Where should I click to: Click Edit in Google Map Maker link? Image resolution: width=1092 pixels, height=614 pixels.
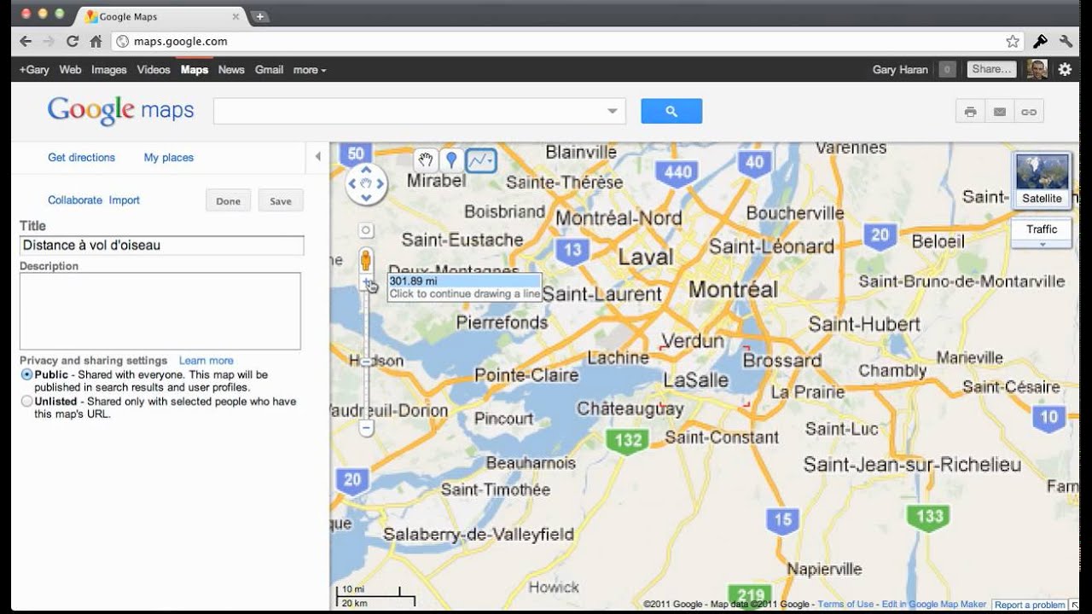coord(934,605)
